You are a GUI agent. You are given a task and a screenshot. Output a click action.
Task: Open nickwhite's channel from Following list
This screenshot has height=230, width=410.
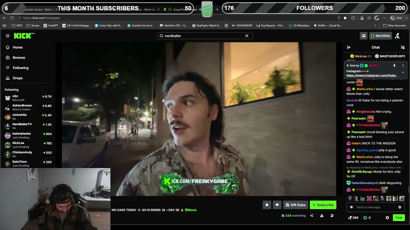[28, 117]
